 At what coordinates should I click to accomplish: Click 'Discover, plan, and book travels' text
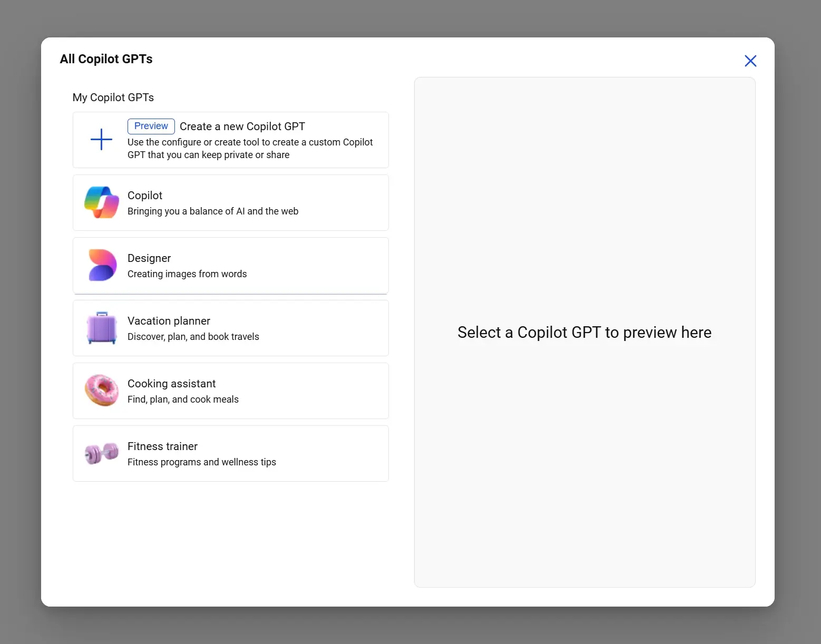coord(193,337)
